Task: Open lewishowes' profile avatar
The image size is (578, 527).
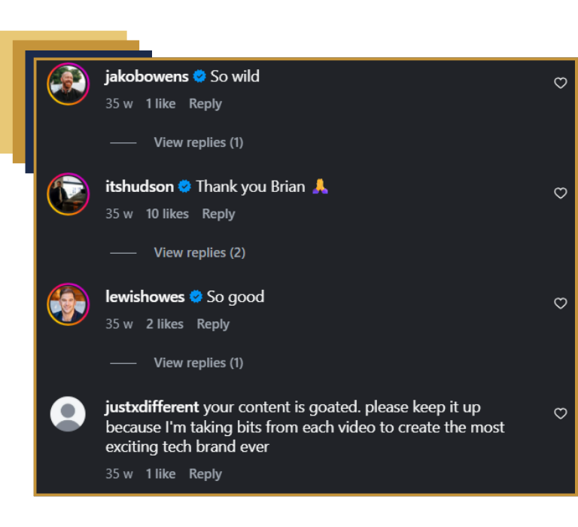Action: click(x=68, y=304)
